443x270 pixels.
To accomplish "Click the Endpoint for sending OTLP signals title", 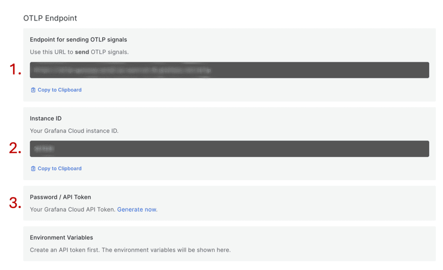I will 78,40.
